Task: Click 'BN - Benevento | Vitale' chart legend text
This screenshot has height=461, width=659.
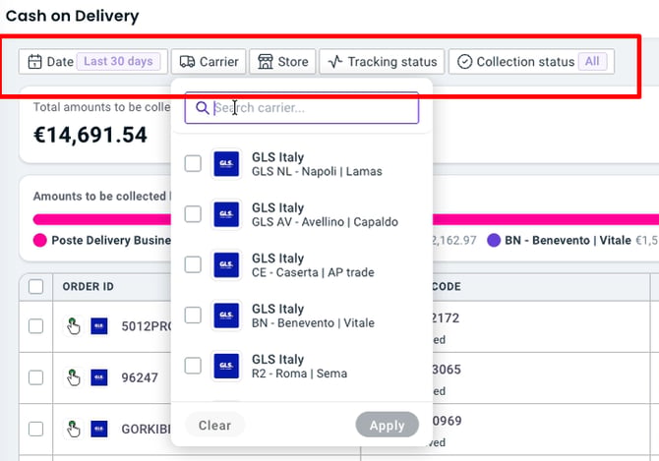Action: coord(568,240)
